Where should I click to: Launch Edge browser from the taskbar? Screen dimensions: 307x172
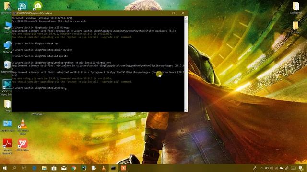pos(34,168)
